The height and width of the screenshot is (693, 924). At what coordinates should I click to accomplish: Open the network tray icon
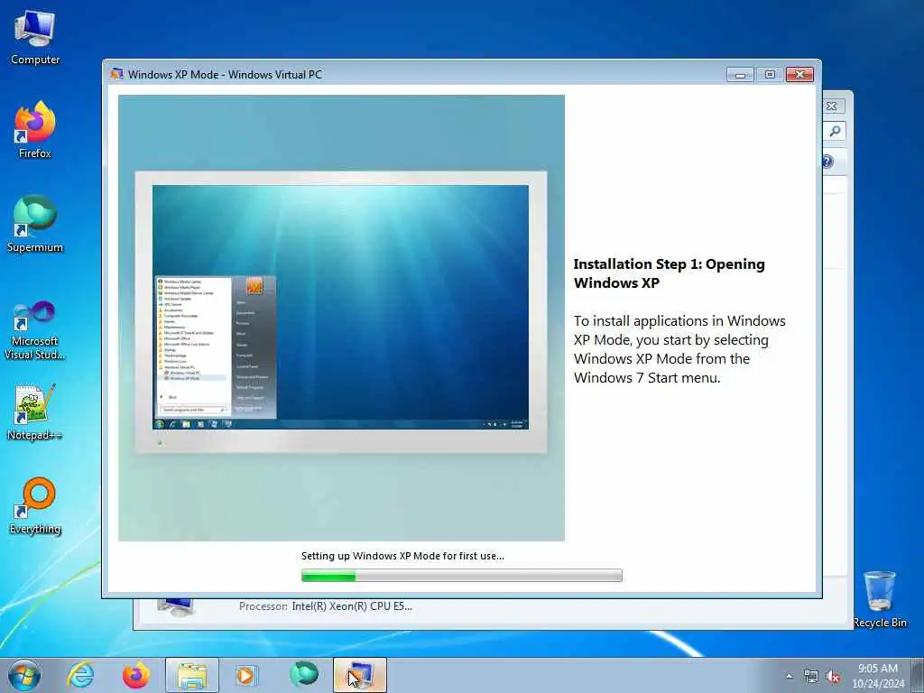(811, 677)
